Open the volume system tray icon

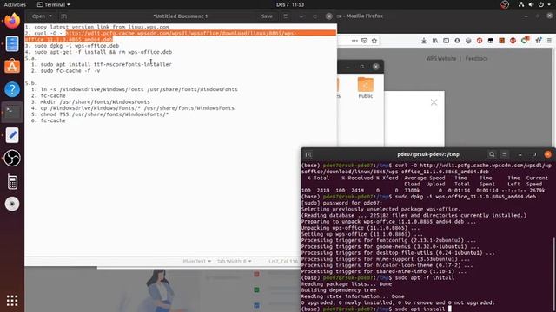(531, 4)
